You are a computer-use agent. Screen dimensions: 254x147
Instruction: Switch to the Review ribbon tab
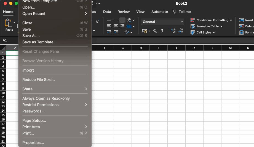click(124, 12)
